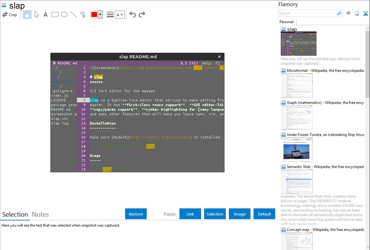Choose the arrow pointer tool

tap(36, 14)
